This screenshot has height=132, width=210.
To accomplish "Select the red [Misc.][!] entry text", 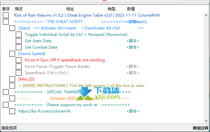I will pos(26,79).
